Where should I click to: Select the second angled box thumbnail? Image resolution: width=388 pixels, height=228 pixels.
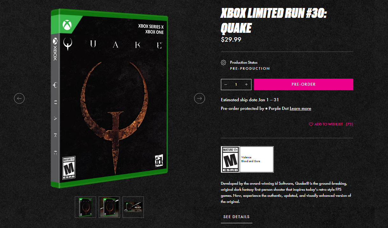[109, 207]
